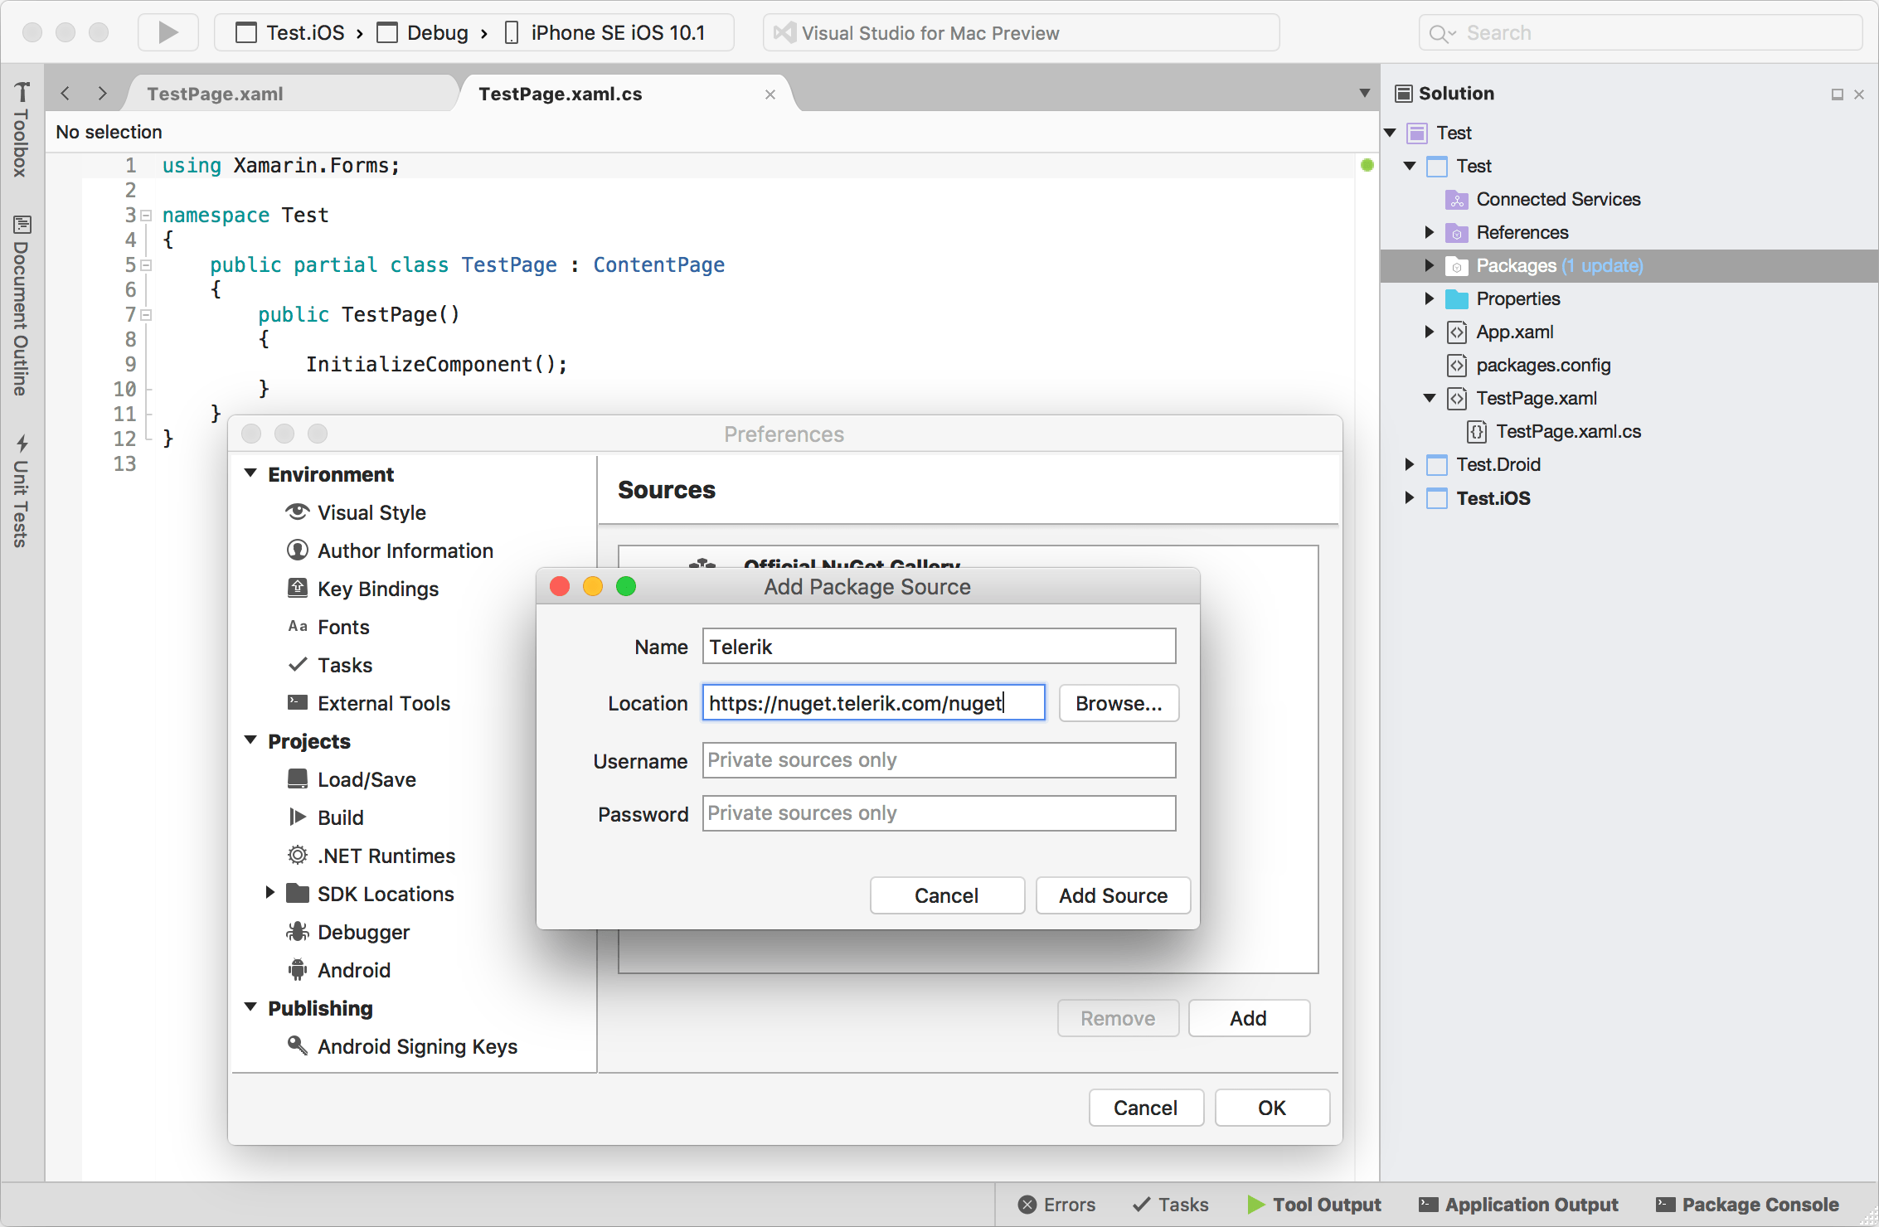Open Key Bindings preferences
This screenshot has height=1227, width=1879.
tap(362, 589)
